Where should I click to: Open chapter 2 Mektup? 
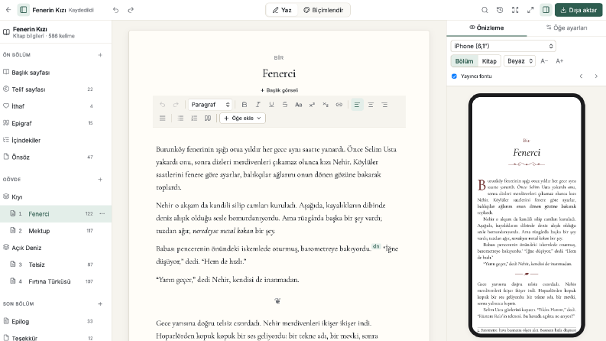click(x=56, y=231)
